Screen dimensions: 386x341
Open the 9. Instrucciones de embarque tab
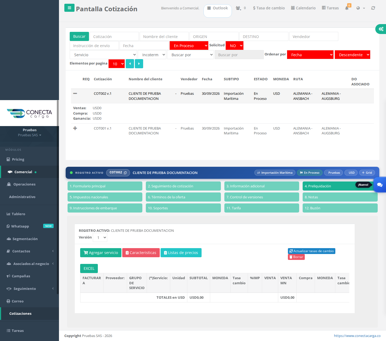(x=105, y=208)
